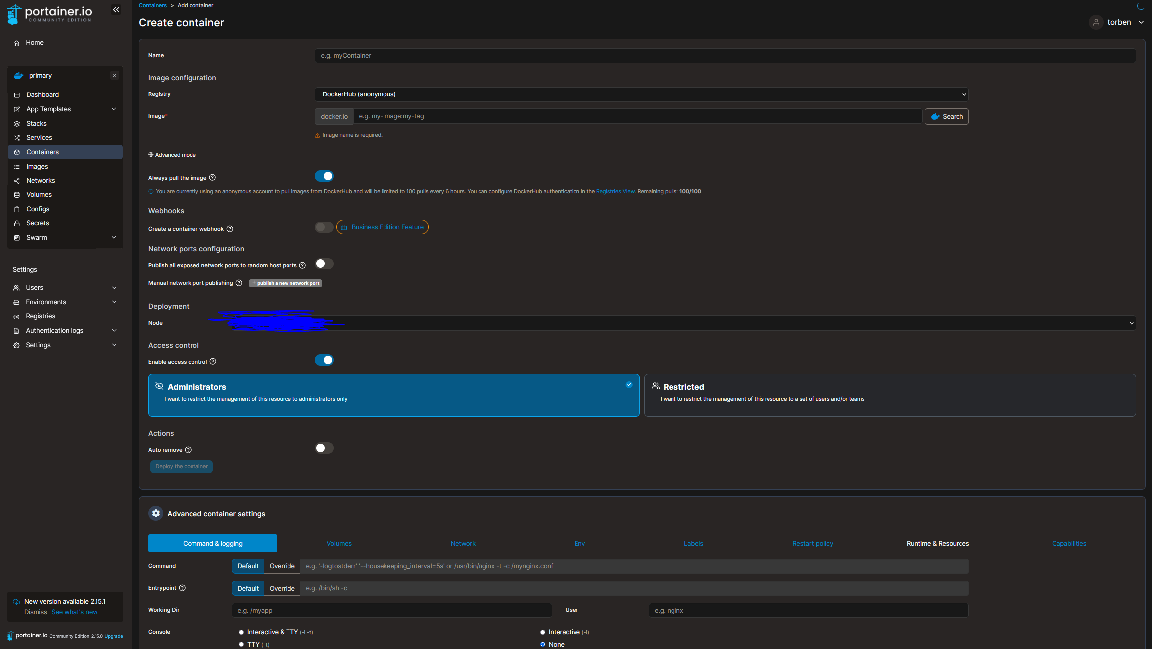Expand the App Templates submenu chevron
This screenshot has width=1152, height=649.
tap(114, 109)
